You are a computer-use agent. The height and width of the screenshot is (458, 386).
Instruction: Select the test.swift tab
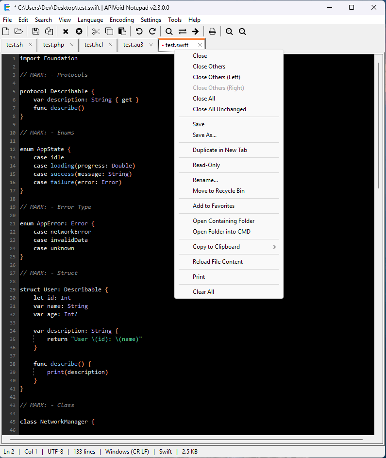coord(177,45)
